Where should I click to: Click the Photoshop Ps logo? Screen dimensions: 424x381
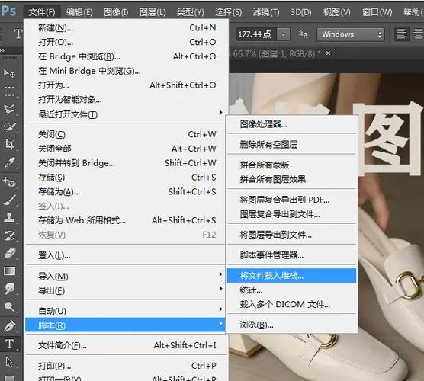pos(9,11)
